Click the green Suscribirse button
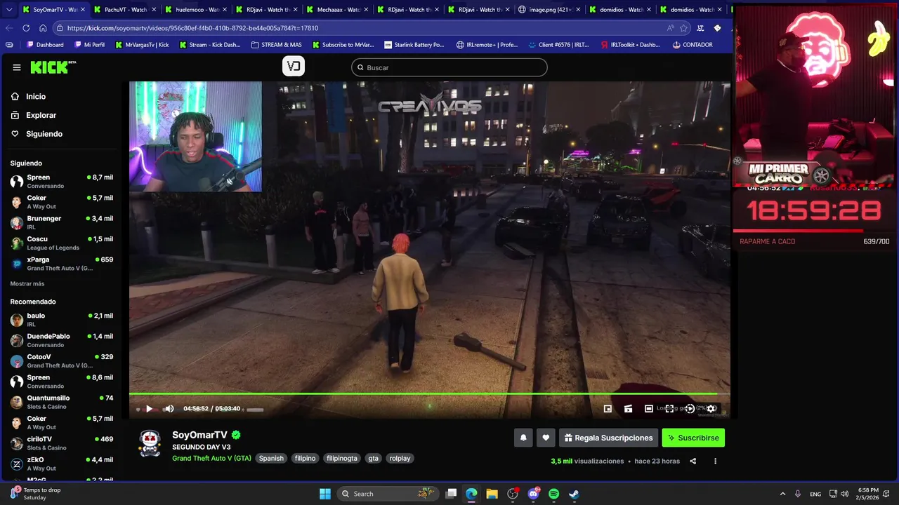This screenshot has height=505, width=899. (693, 438)
